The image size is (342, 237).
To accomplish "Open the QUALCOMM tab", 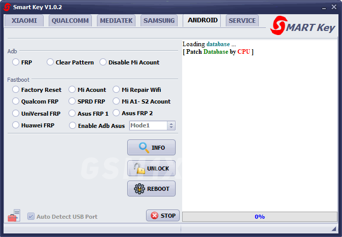I will [70, 20].
